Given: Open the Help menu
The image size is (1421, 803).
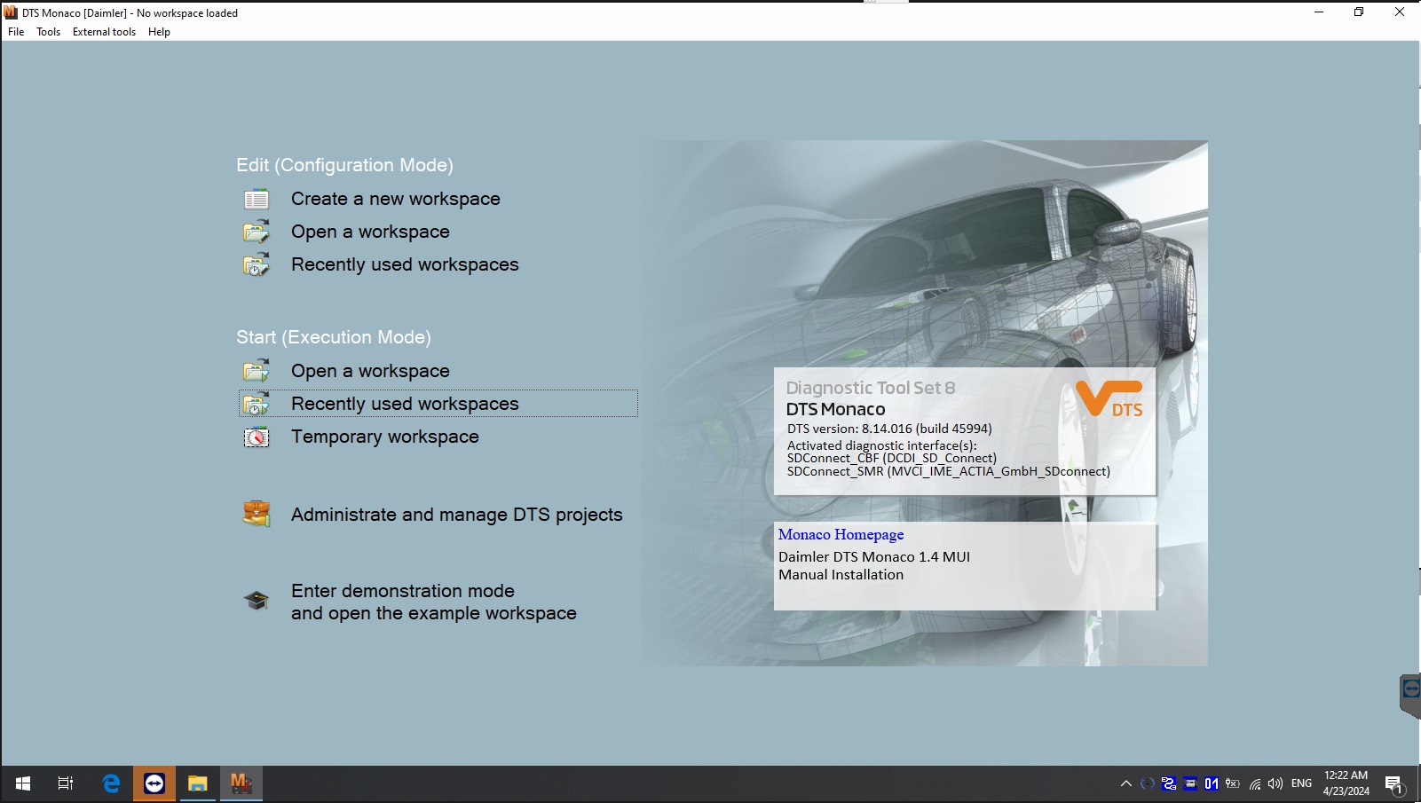Looking at the screenshot, I should (159, 32).
